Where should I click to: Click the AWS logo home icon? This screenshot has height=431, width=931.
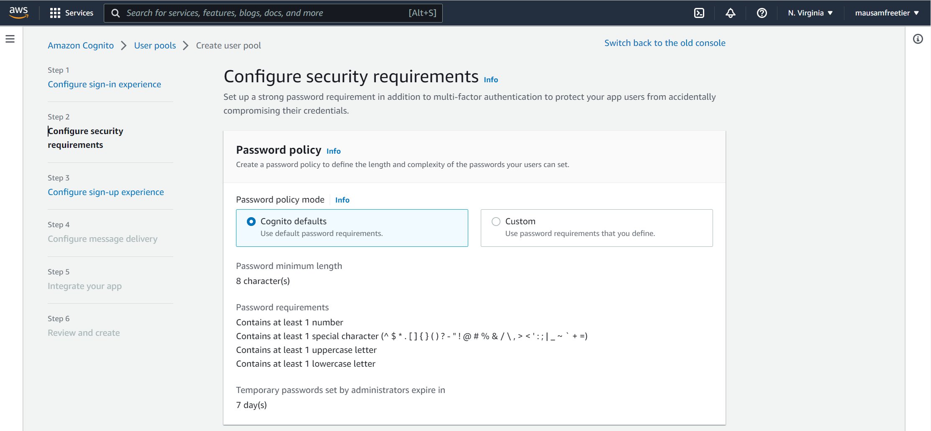(x=19, y=13)
